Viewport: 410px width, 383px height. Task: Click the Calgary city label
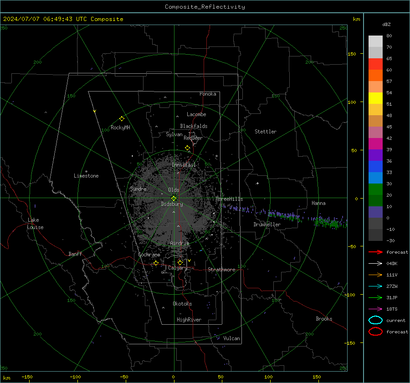tap(178, 268)
